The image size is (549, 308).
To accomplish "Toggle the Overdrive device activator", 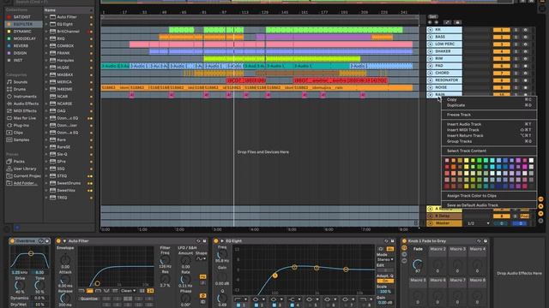I will click(x=12, y=241).
